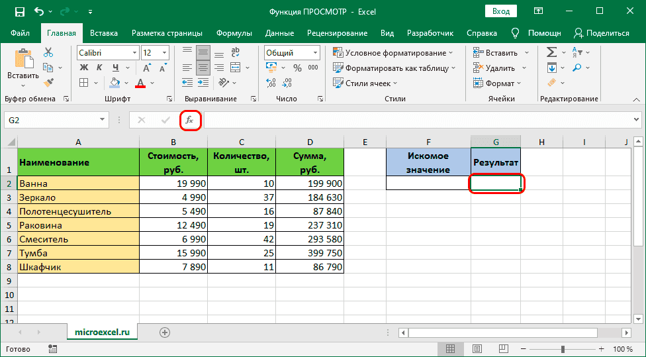Toggle italic К formatting
This screenshot has height=357, width=646.
tap(100, 68)
